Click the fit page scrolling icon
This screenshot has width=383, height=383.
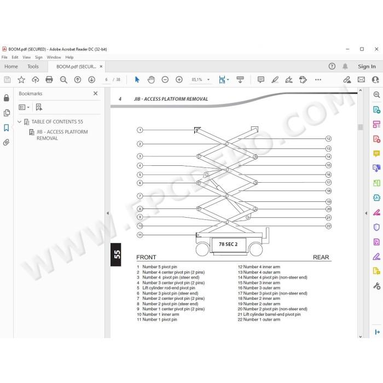[x=222, y=80]
